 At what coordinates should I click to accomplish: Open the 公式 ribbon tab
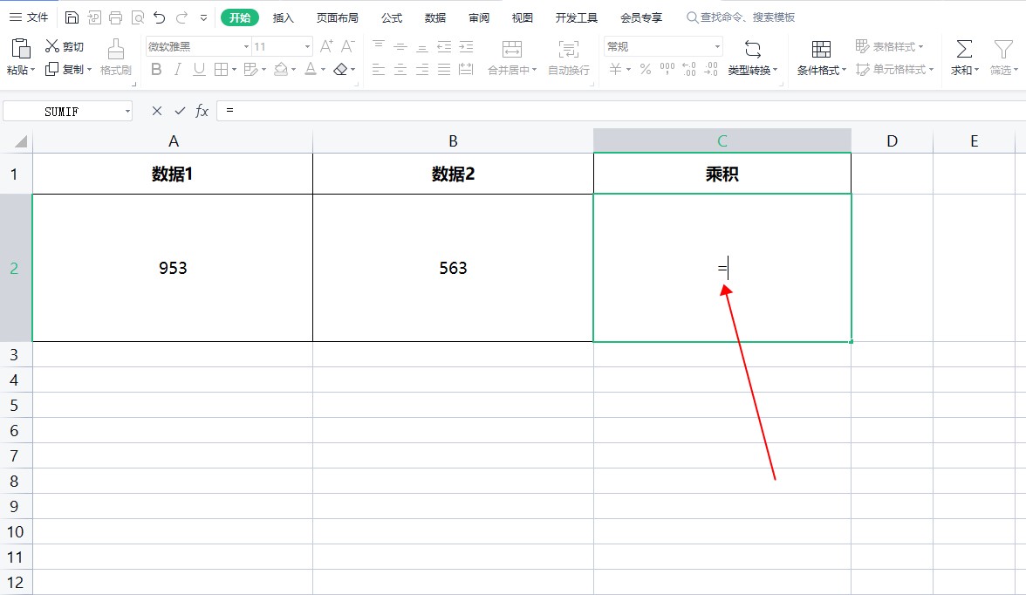(x=392, y=17)
